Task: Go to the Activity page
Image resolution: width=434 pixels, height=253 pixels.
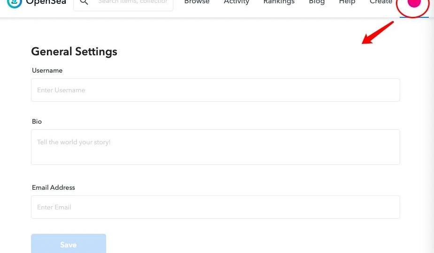Action: tap(236, 2)
